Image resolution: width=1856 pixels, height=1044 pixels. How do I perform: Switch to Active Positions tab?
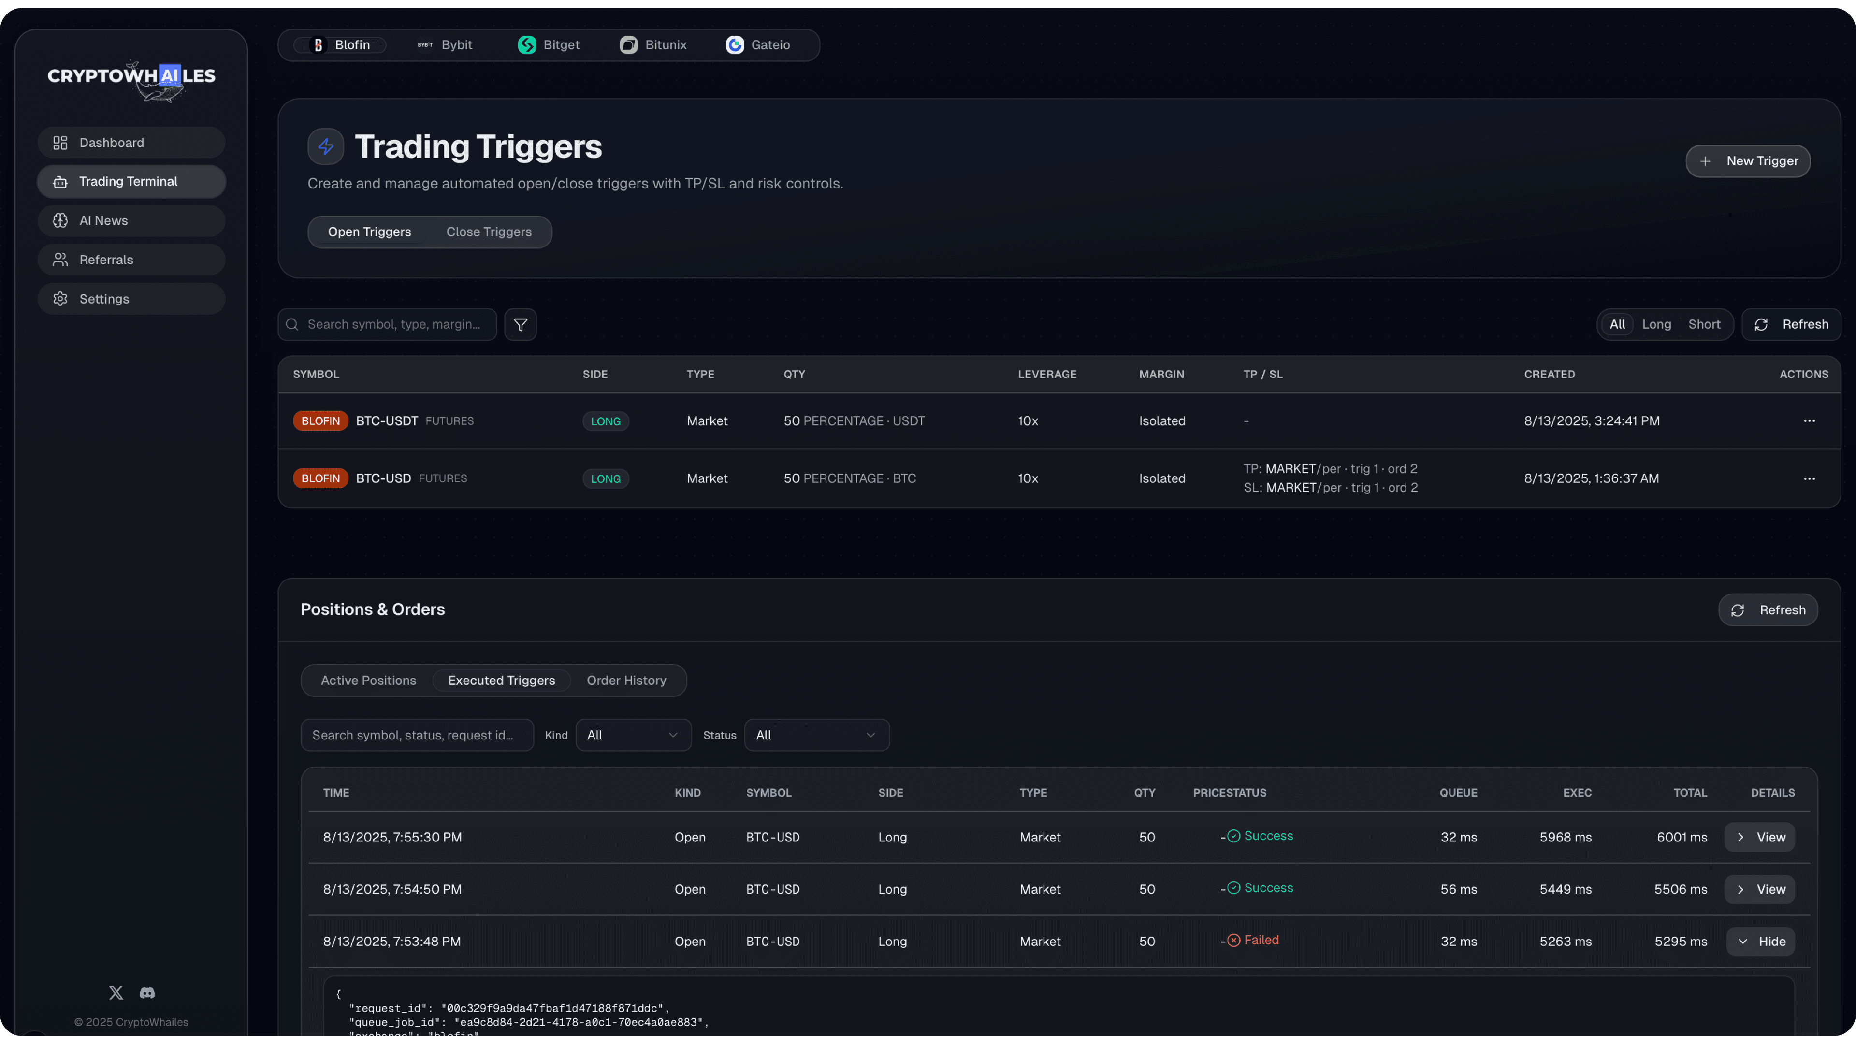click(x=368, y=680)
